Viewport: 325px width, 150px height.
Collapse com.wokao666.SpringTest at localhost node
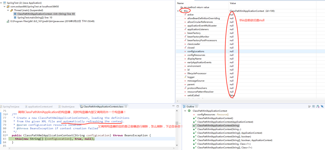(5, 7)
